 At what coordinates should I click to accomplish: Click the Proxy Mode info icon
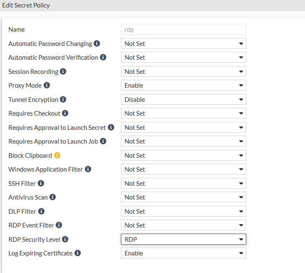pos(47,85)
